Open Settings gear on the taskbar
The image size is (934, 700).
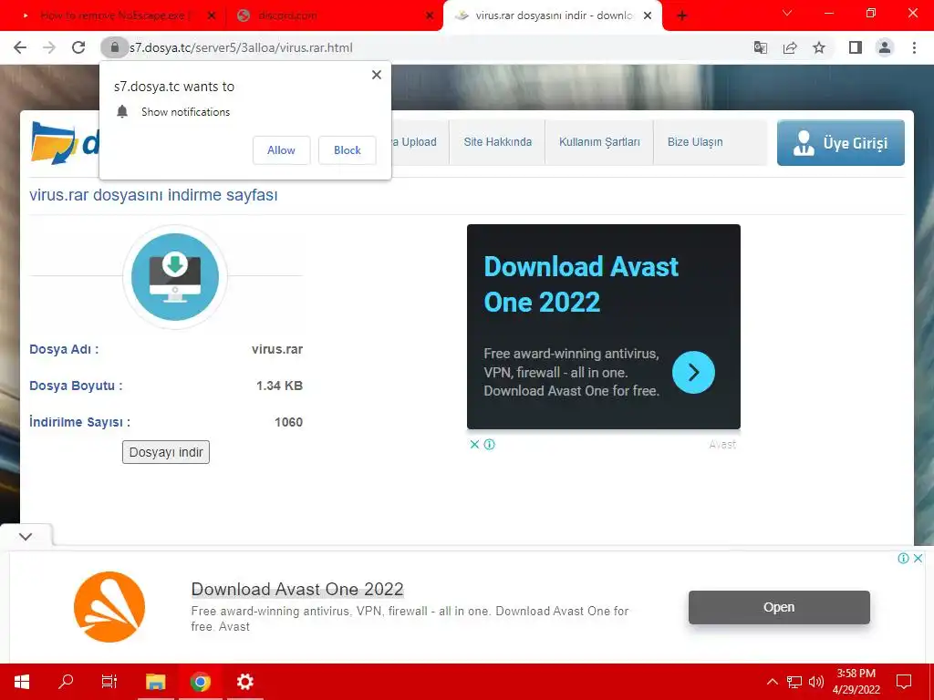click(x=244, y=682)
